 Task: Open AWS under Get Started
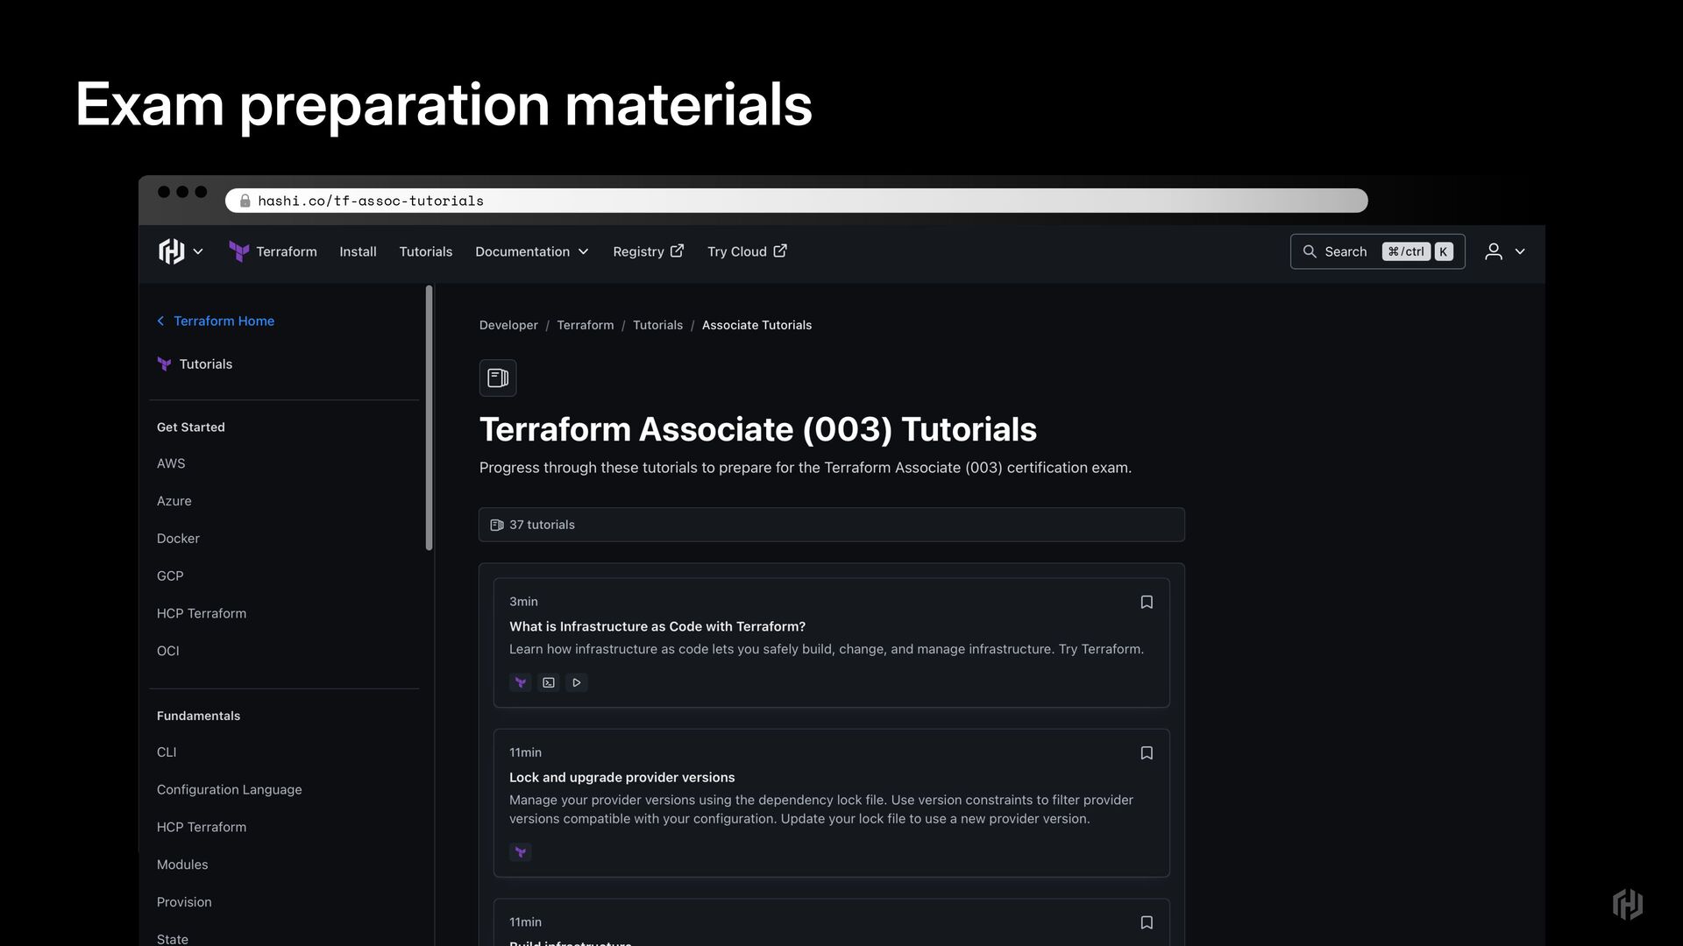[x=171, y=463]
